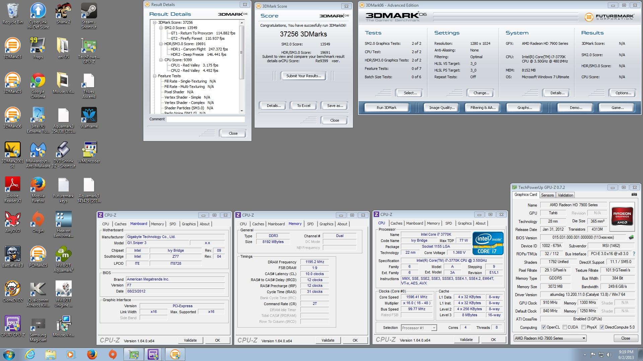
Task: Open the AMD Radeon HD 7900 Series dropdown
Action: [x=550, y=338]
